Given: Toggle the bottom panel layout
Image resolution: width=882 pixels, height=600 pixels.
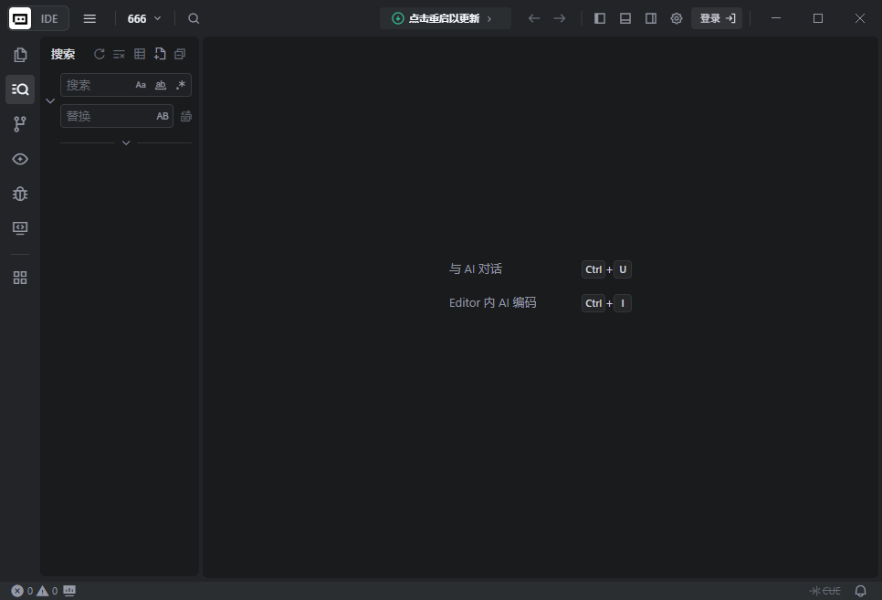Looking at the screenshot, I should 625,18.
